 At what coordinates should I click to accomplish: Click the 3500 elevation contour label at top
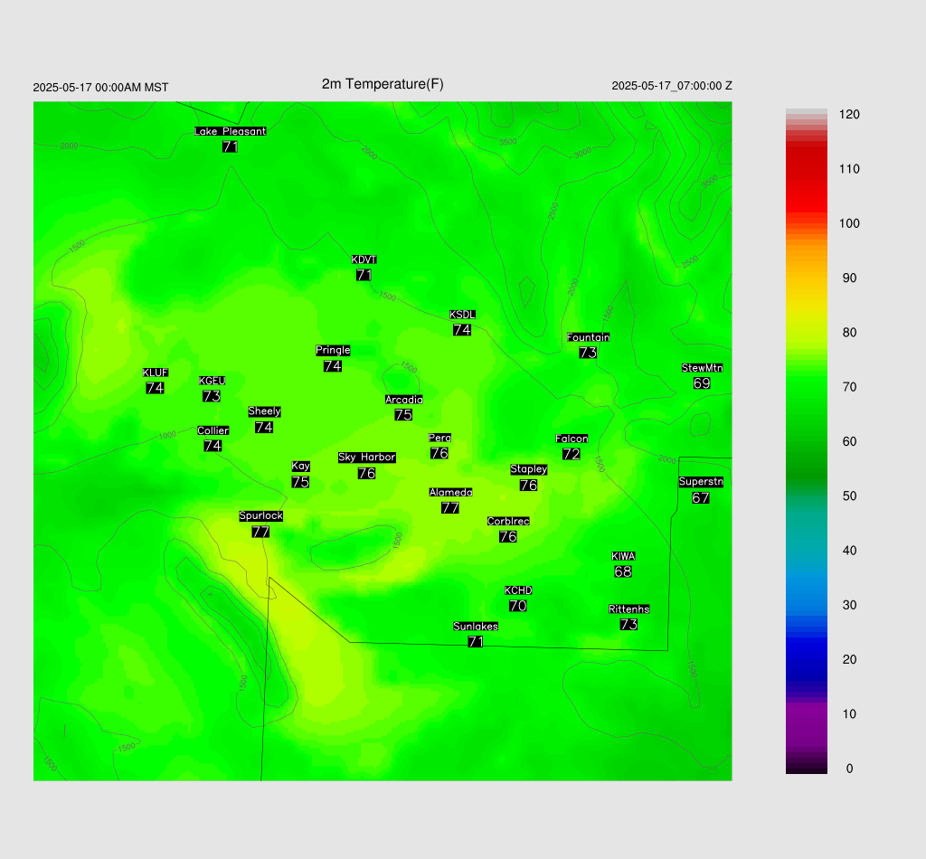pyautogui.click(x=508, y=142)
